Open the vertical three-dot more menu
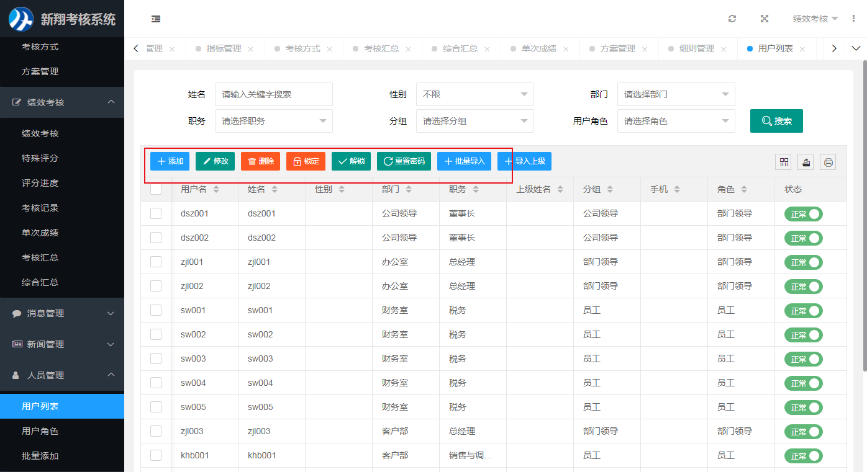 (854, 19)
